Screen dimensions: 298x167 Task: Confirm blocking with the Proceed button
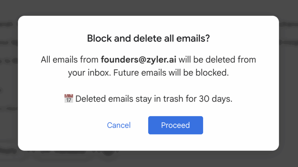coord(175,125)
